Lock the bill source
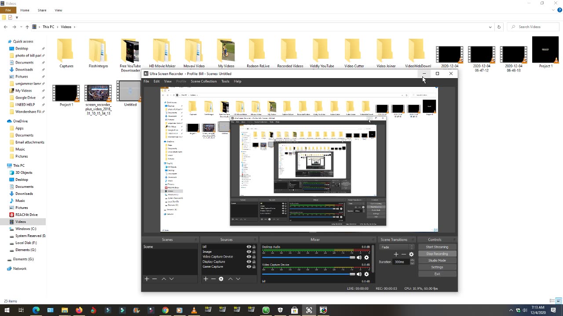The image size is (563, 316). [254, 247]
